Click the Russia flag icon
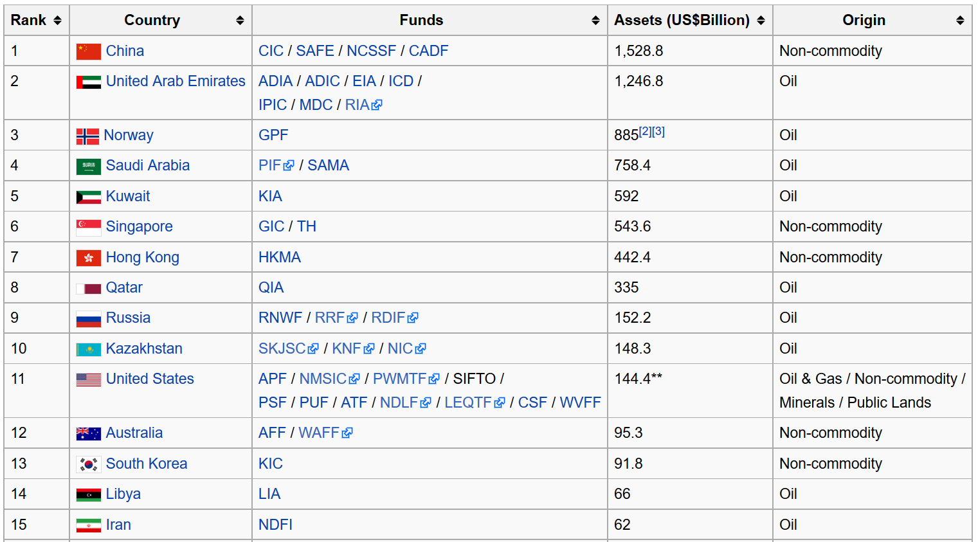This screenshot has width=978, height=542. pos(88,319)
